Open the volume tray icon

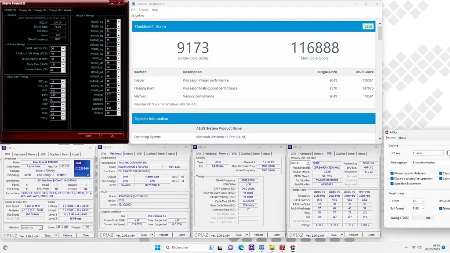point(420,248)
